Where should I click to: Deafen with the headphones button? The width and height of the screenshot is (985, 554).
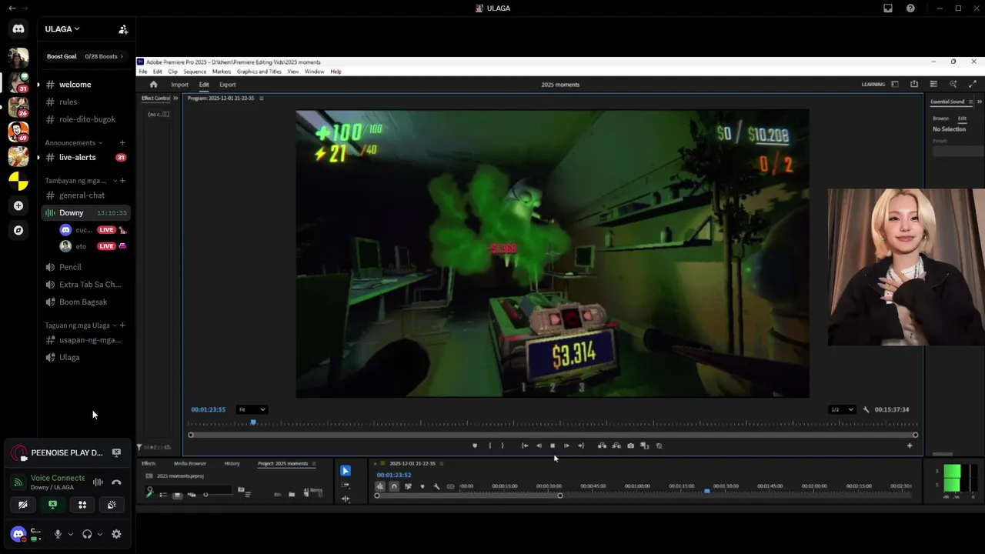point(87,534)
